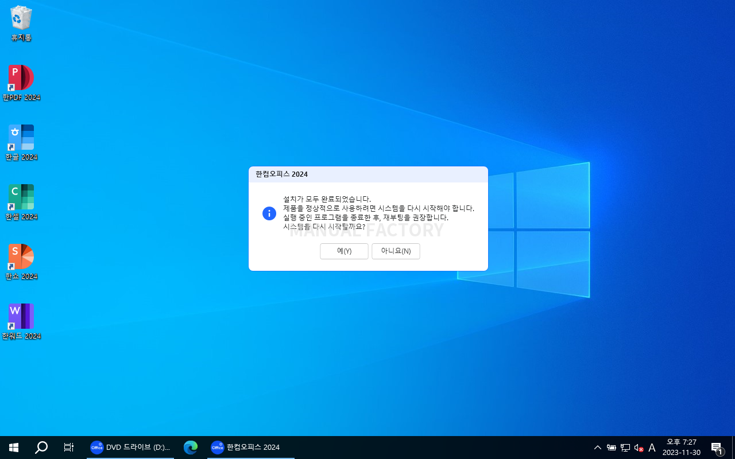Open the network status tray icon
Viewport: 735px width, 459px height.
click(x=625, y=448)
